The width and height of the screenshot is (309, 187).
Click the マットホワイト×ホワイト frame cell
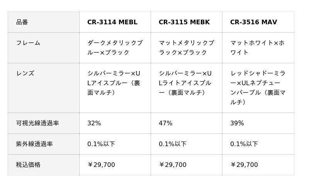click(x=257, y=48)
